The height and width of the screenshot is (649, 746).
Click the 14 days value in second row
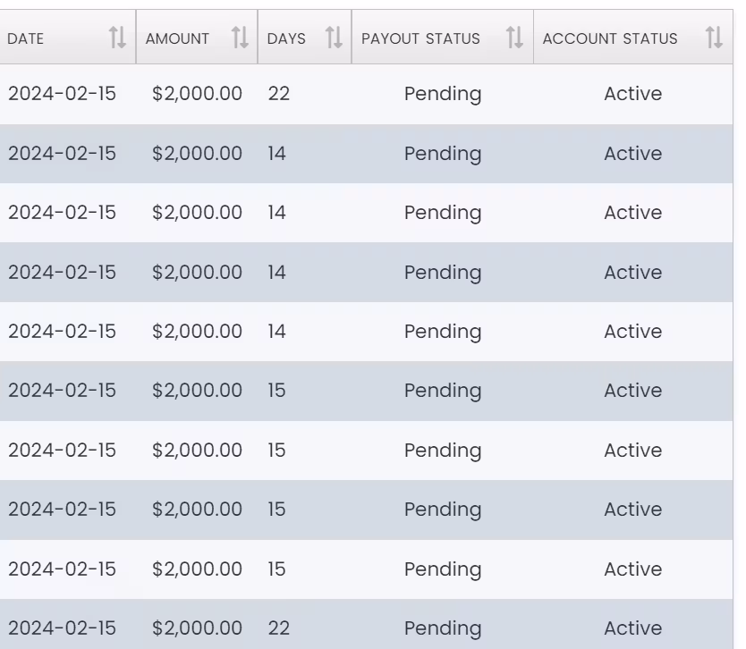[276, 154]
